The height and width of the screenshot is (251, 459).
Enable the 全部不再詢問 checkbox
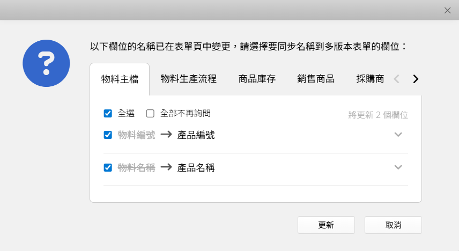150,113
